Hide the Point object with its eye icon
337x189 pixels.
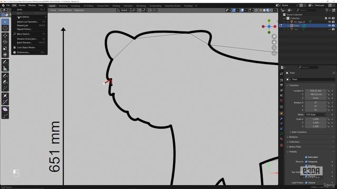(330, 26)
